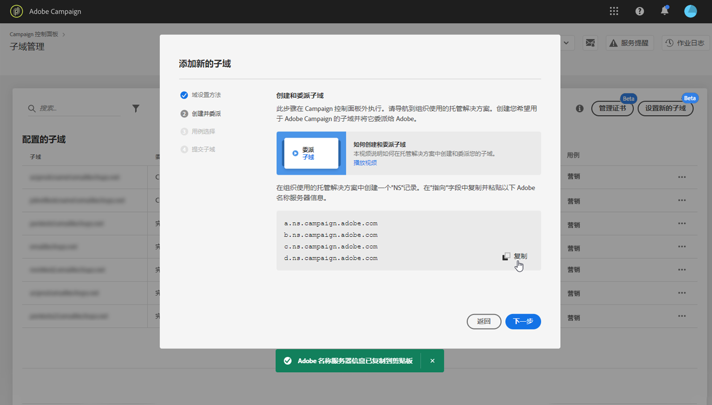Select the 域设置方法 step
Viewport: 712px width, 405px height.
[201, 95]
